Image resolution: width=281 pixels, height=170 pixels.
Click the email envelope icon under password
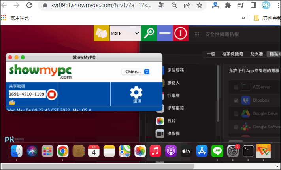click(12, 102)
